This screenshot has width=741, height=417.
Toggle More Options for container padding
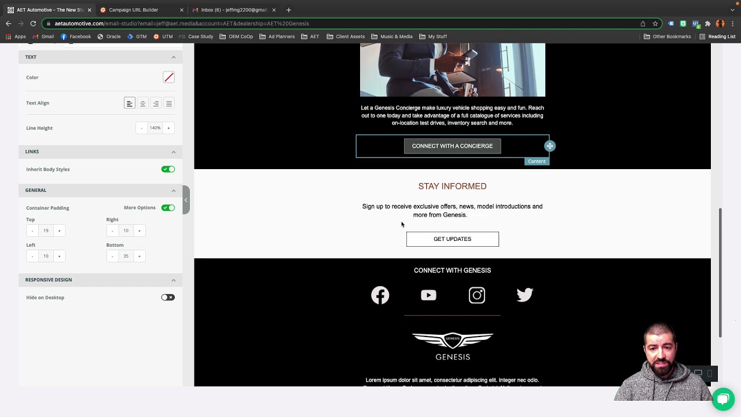tap(168, 207)
